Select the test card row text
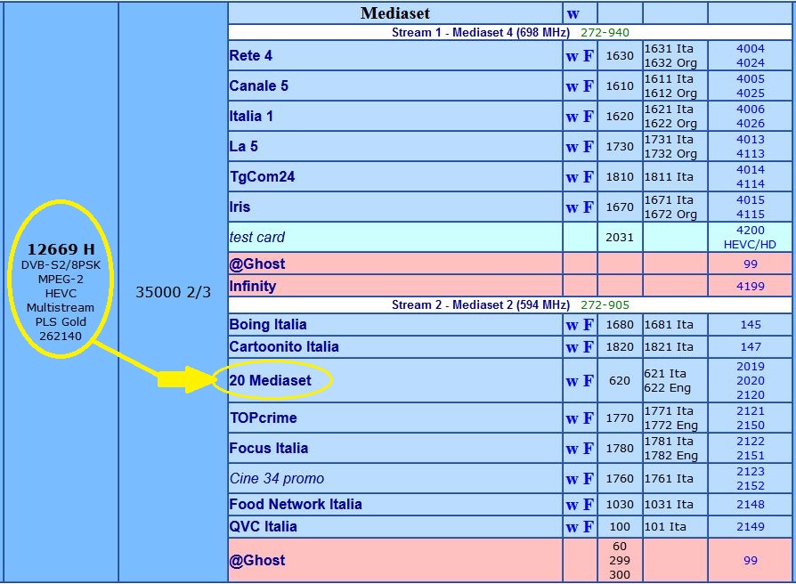796x584 pixels. [x=256, y=237]
